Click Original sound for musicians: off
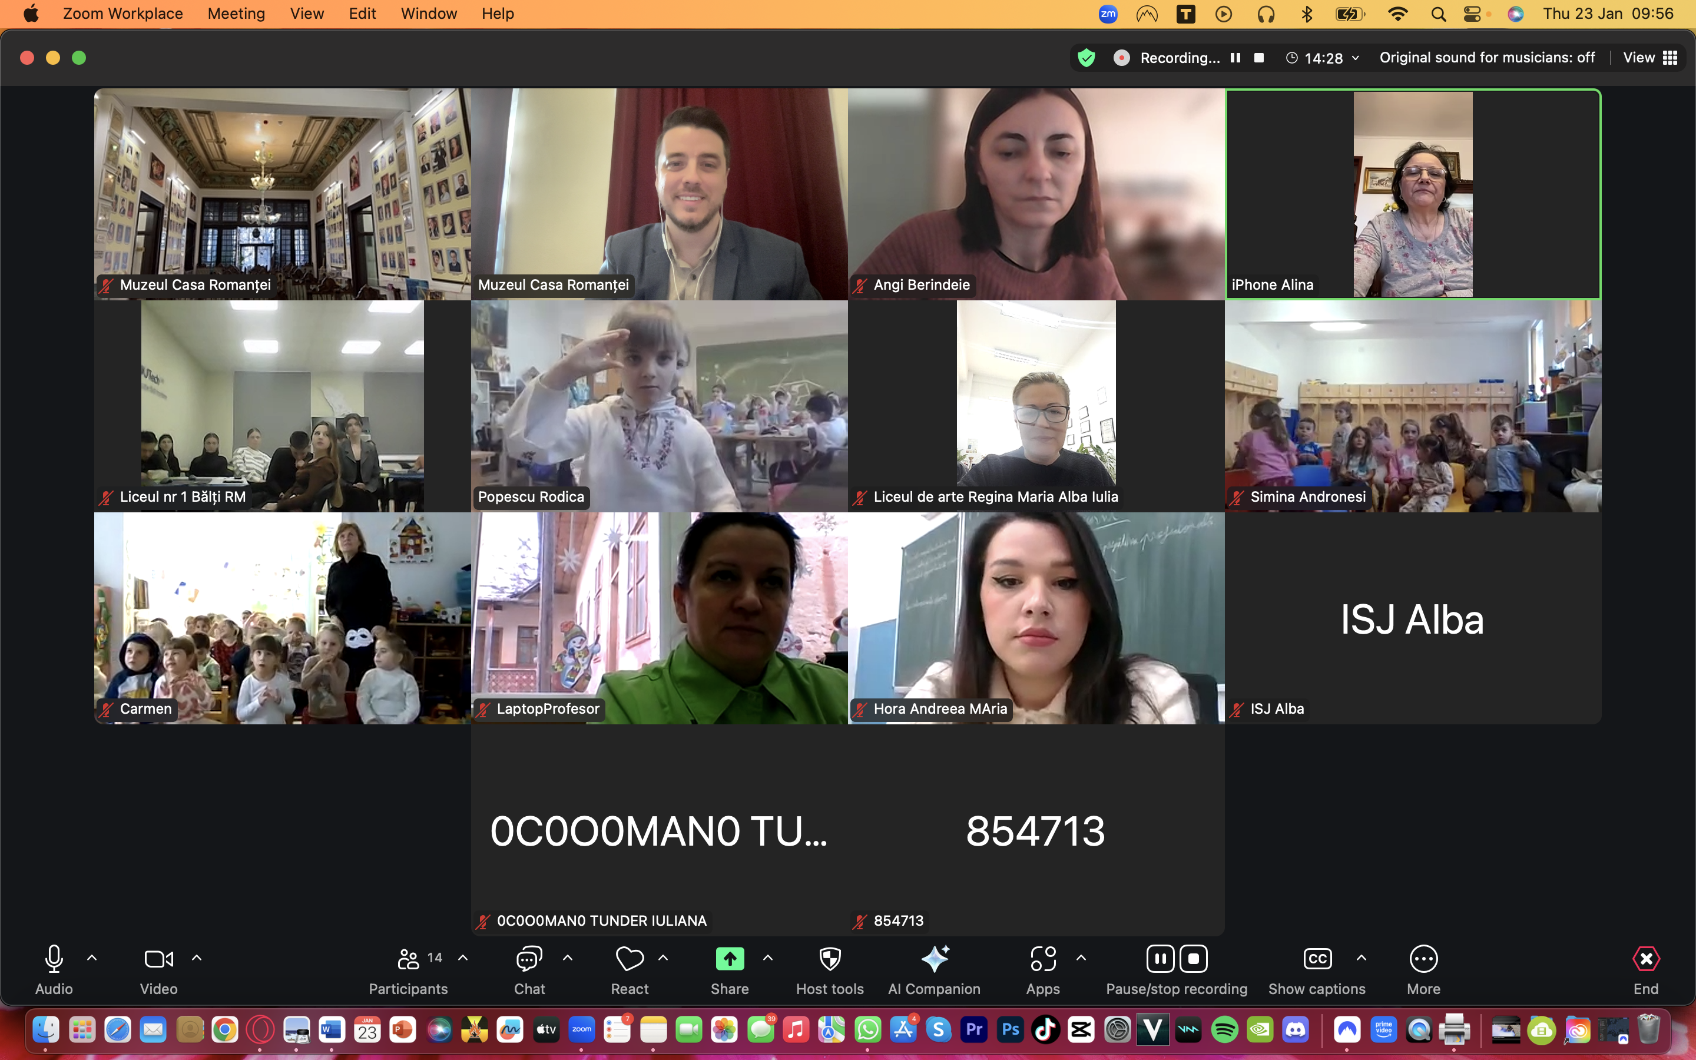Viewport: 1696px width, 1060px height. point(1486,58)
